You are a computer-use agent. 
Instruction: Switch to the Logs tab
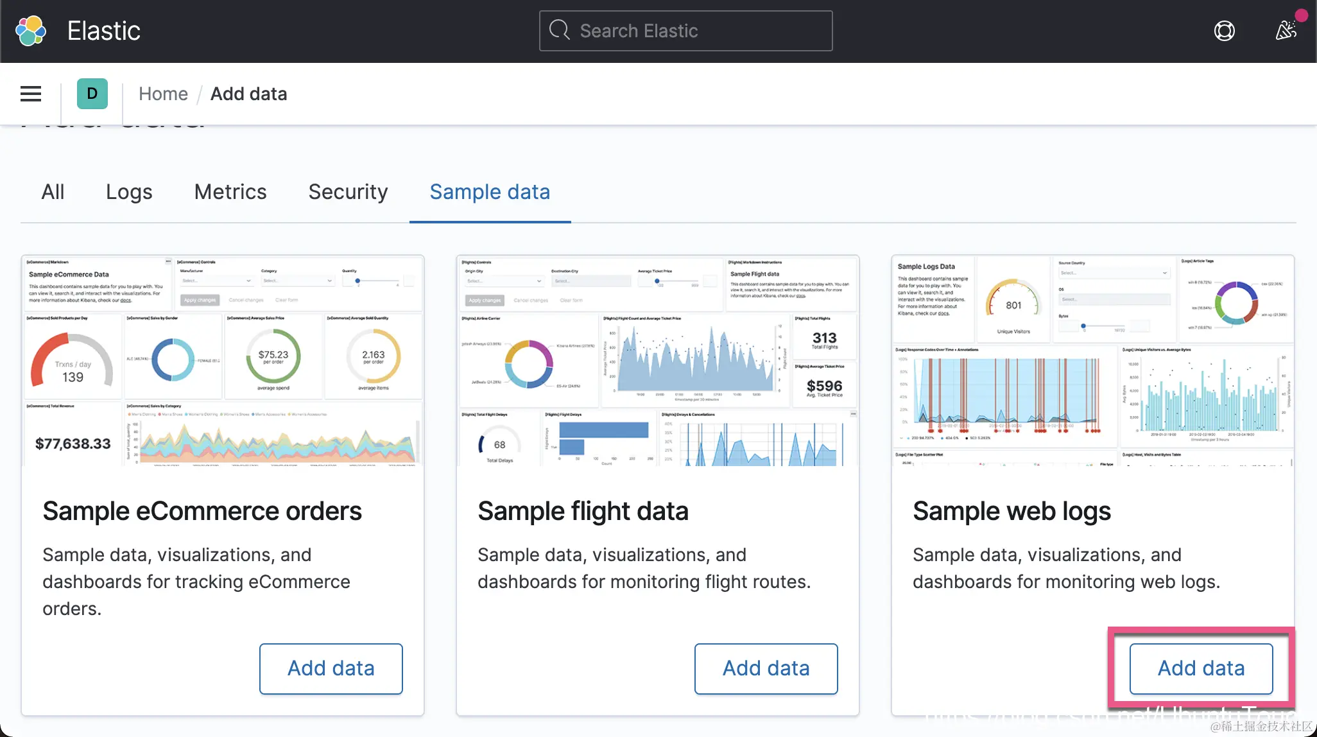click(x=129, y=192)
